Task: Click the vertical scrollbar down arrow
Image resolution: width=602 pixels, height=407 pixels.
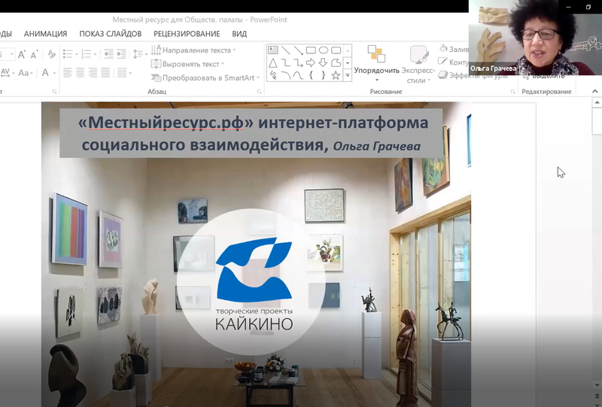Action: [x=597, y=384]
